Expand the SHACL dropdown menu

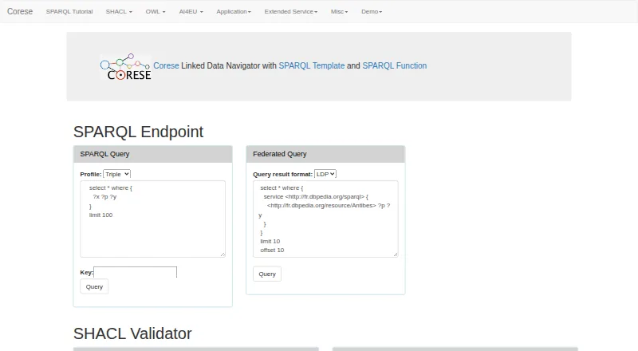point(119,11)
